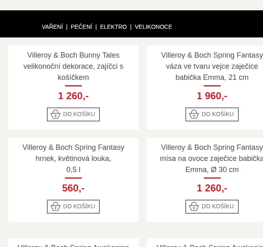Click the 1 260,- price under Bunny Tales

[x=73, y=96]
